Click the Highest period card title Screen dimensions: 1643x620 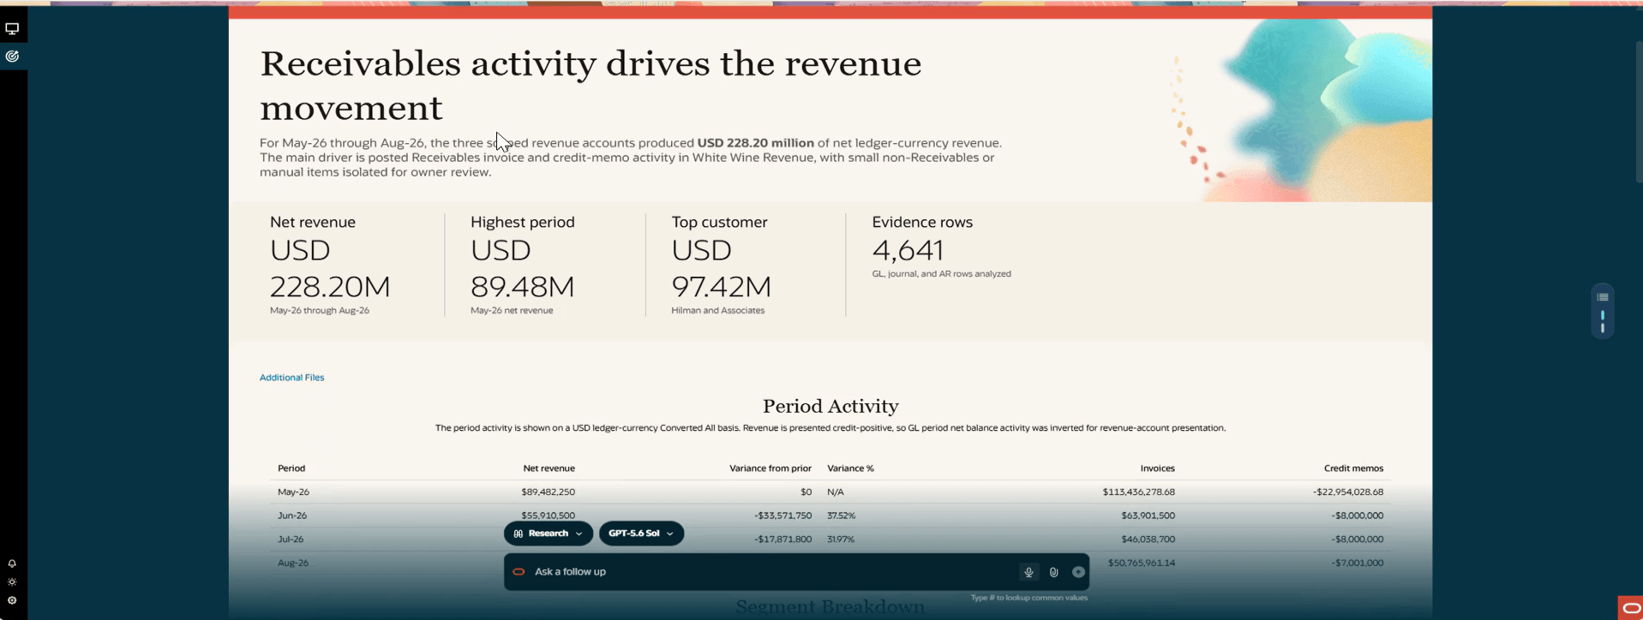(523, 222)
